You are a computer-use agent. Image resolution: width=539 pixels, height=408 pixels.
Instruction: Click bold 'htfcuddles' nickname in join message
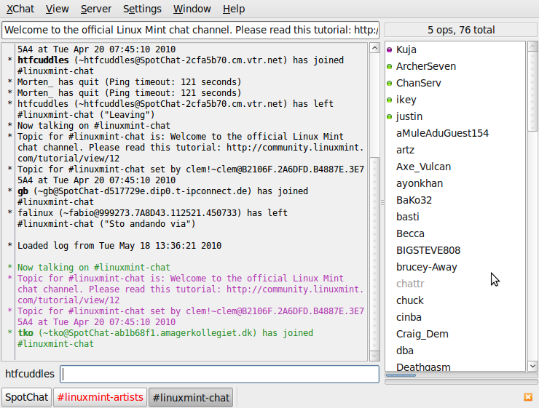pyautogui.click(x=43, y=60)
